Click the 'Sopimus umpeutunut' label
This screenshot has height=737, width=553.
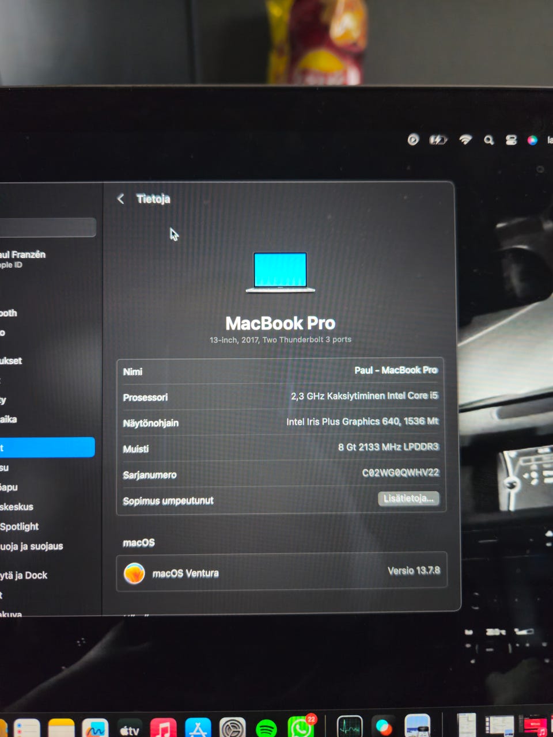click(168, 501)
